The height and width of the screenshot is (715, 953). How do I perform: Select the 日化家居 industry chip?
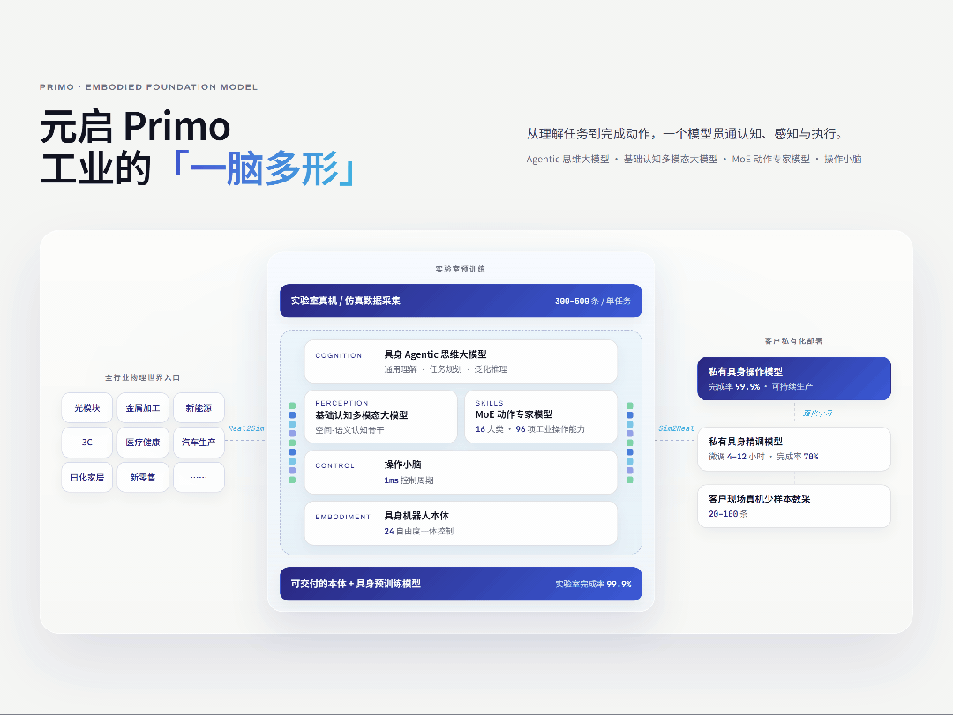click(x=86, y=478)
